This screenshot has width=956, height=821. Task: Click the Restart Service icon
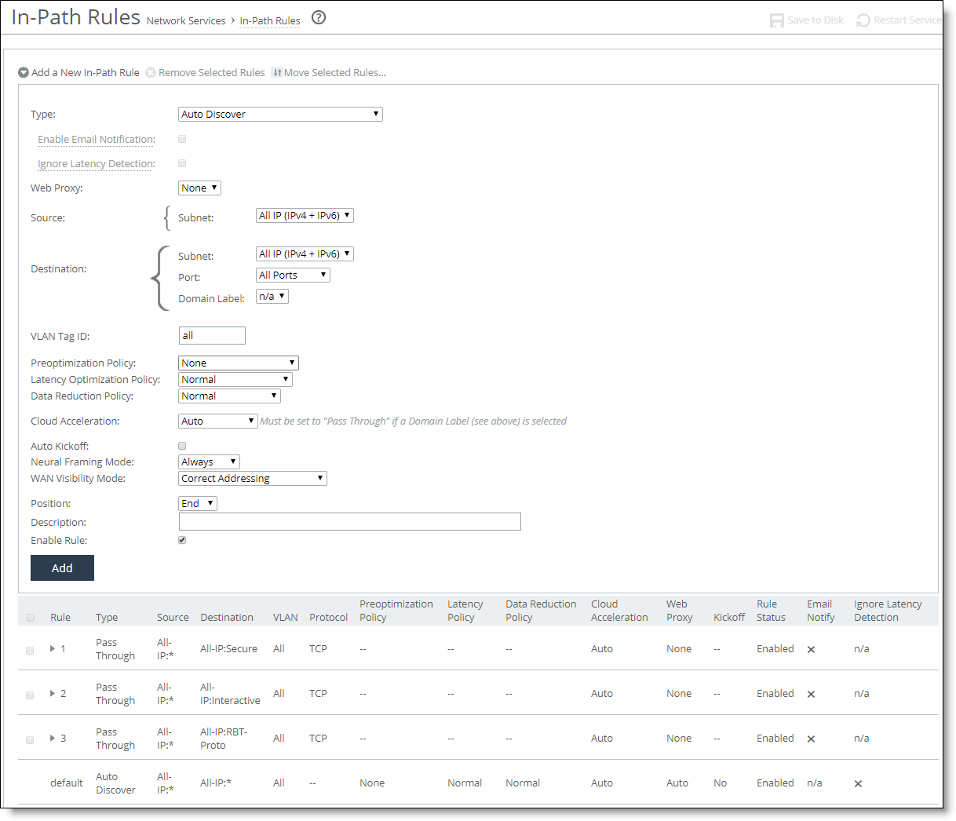(x=863, y=20)
